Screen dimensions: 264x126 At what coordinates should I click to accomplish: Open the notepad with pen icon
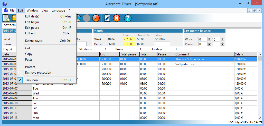(x=107, y=18)
